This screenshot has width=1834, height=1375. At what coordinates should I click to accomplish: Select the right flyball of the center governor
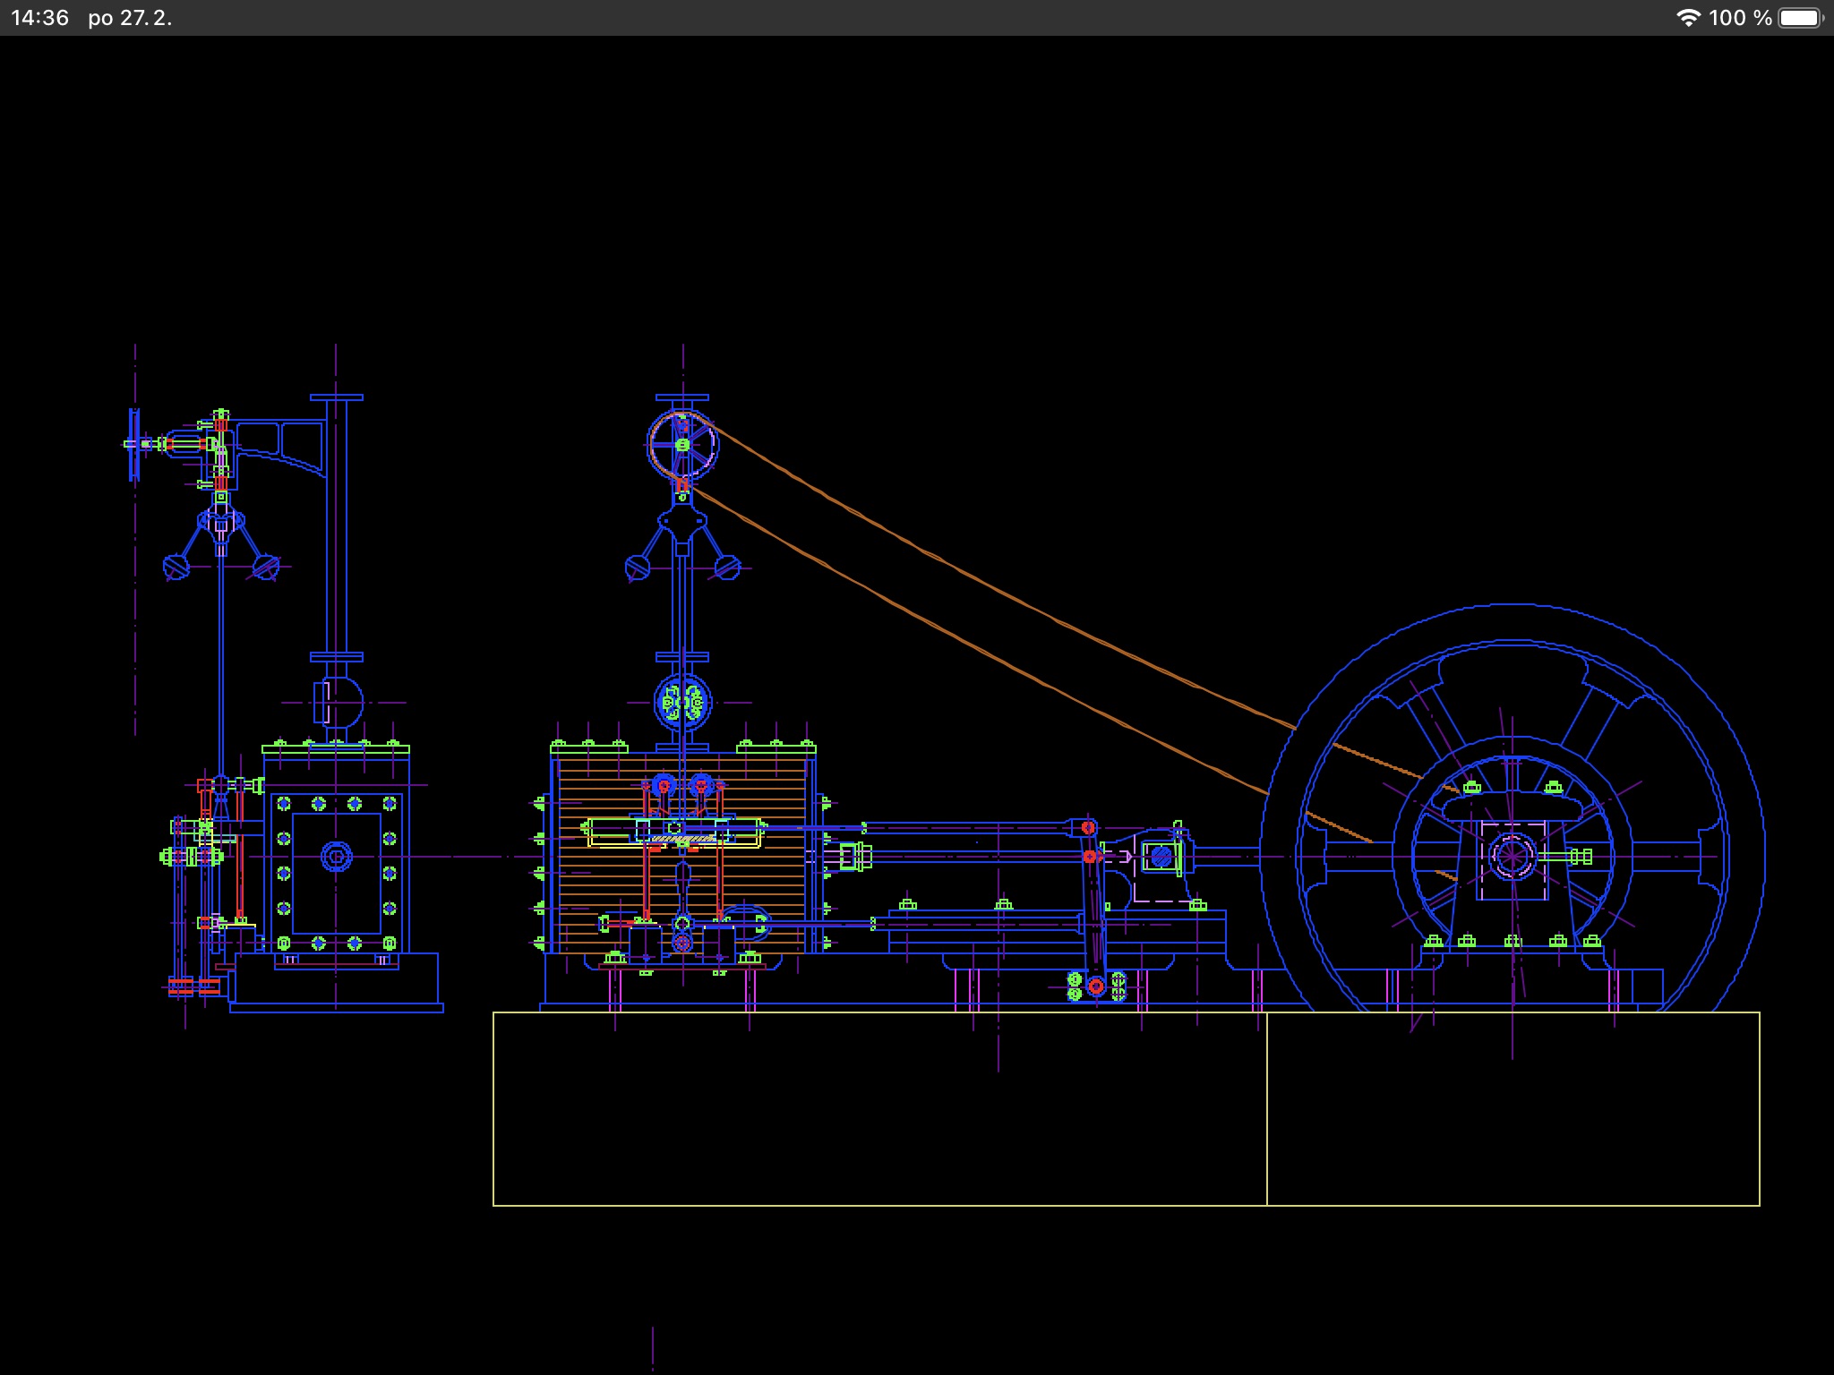(726, 567)
